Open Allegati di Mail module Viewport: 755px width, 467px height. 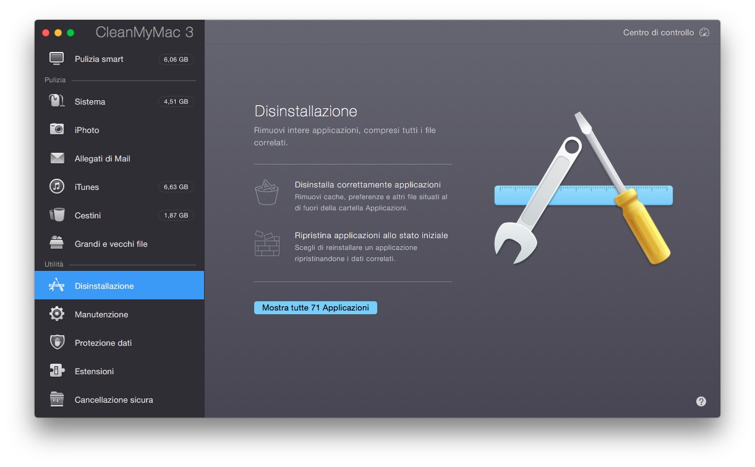point(119,158)
